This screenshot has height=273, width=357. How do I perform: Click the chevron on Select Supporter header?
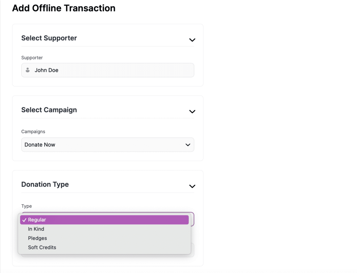[x=192, y=40]
